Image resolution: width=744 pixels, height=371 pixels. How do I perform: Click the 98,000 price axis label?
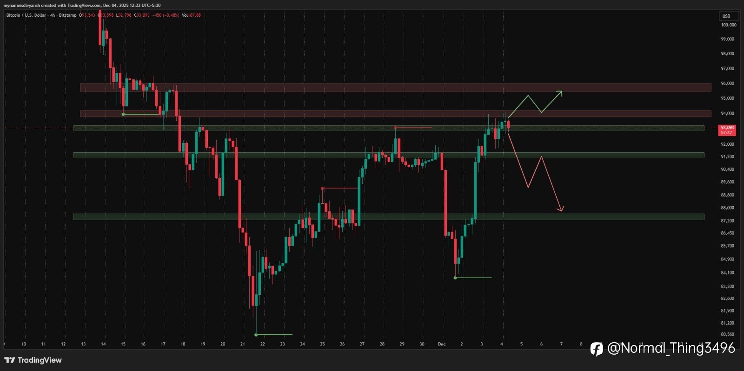click(x=728, y=53)
